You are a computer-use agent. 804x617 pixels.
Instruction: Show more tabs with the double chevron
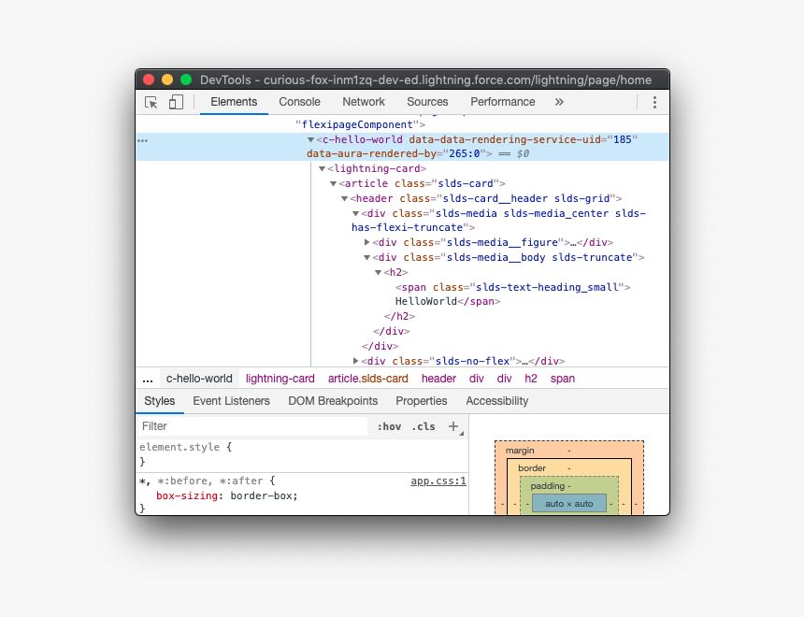(x=559, y=102)
